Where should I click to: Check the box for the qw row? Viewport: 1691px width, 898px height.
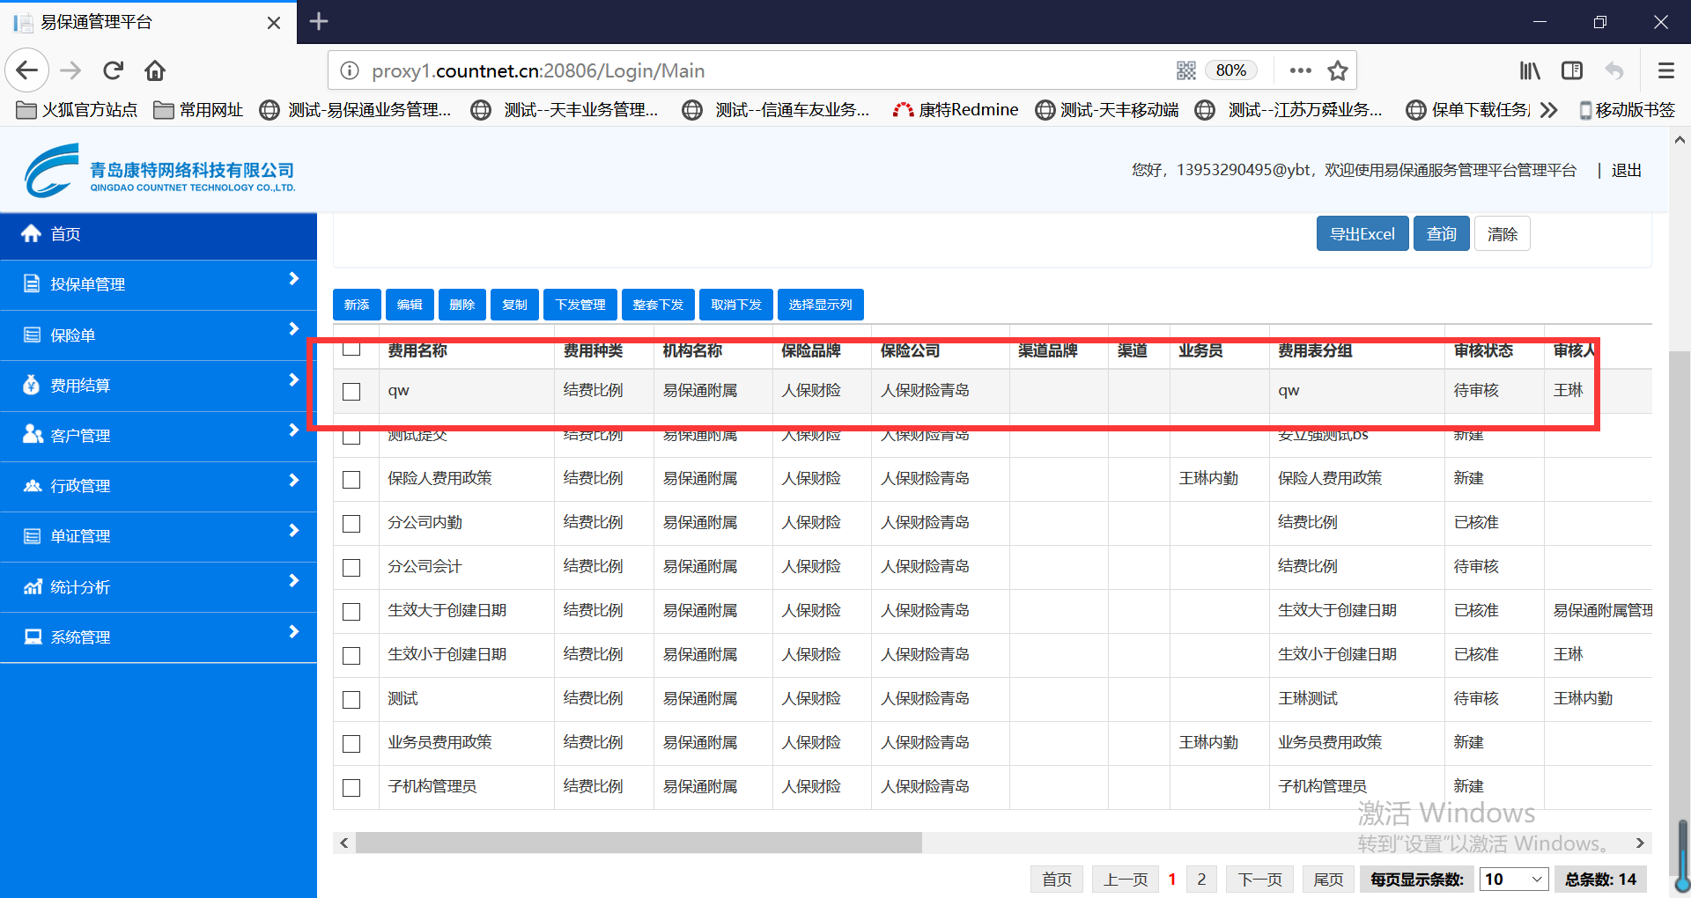[x=351, y=391]
